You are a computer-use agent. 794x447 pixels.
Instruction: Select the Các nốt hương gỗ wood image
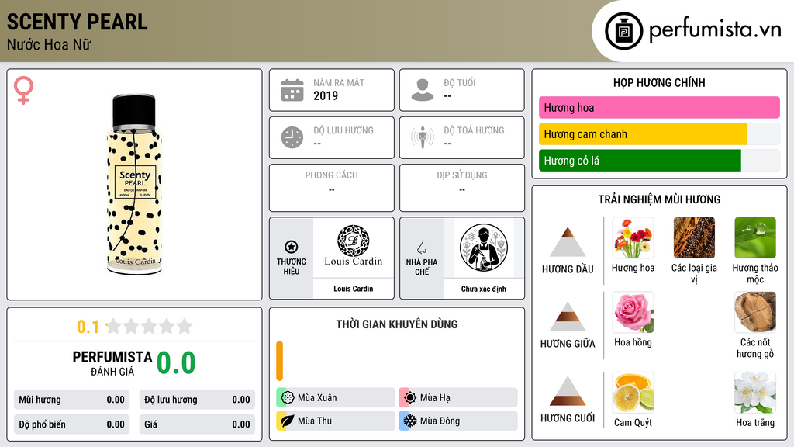click(x=755, y=312)
